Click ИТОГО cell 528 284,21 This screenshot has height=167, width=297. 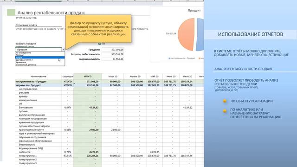coord(88,156)
